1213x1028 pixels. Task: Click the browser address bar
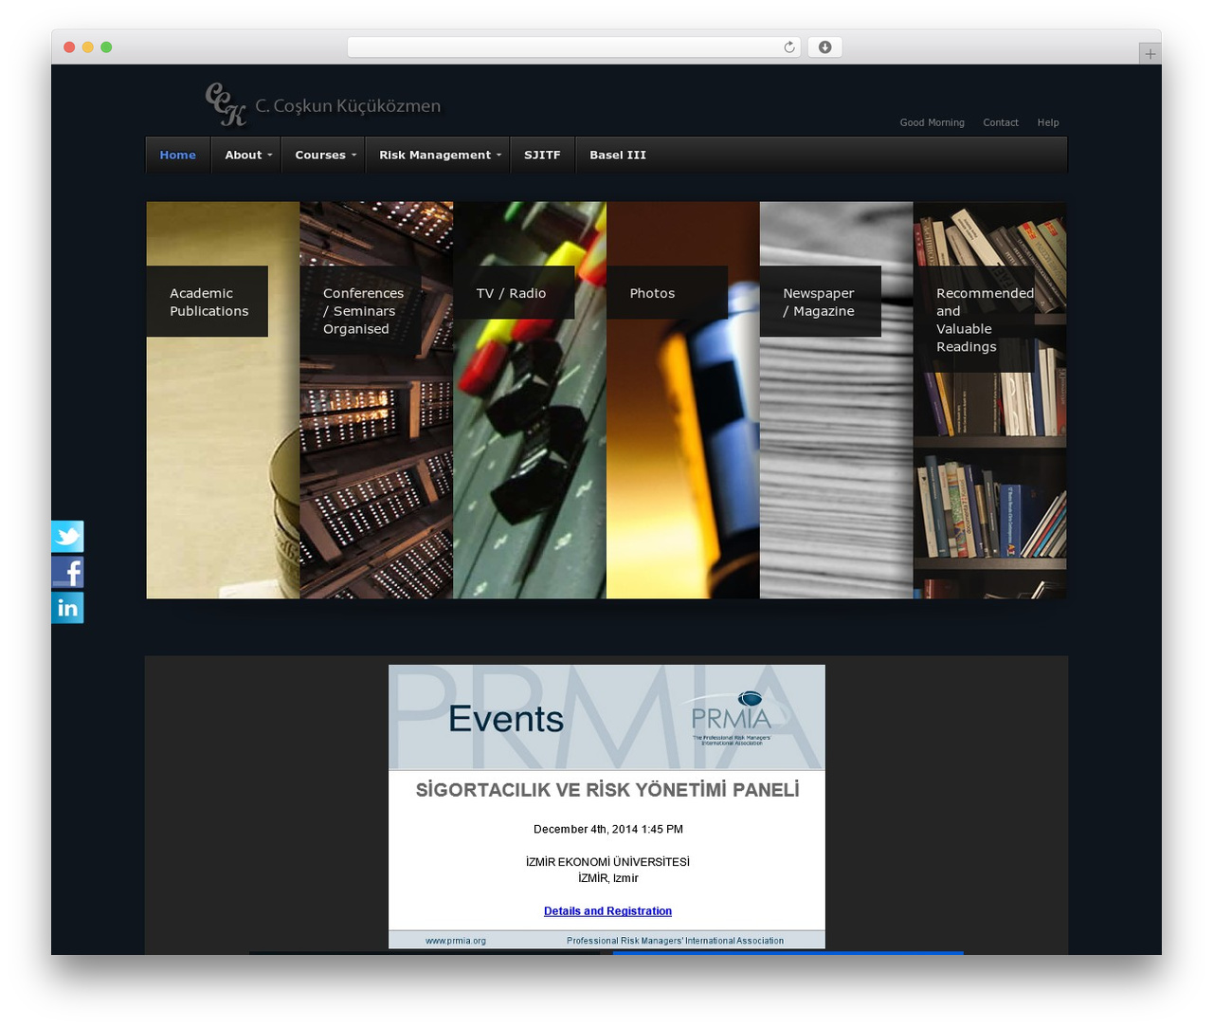[574, 47]
